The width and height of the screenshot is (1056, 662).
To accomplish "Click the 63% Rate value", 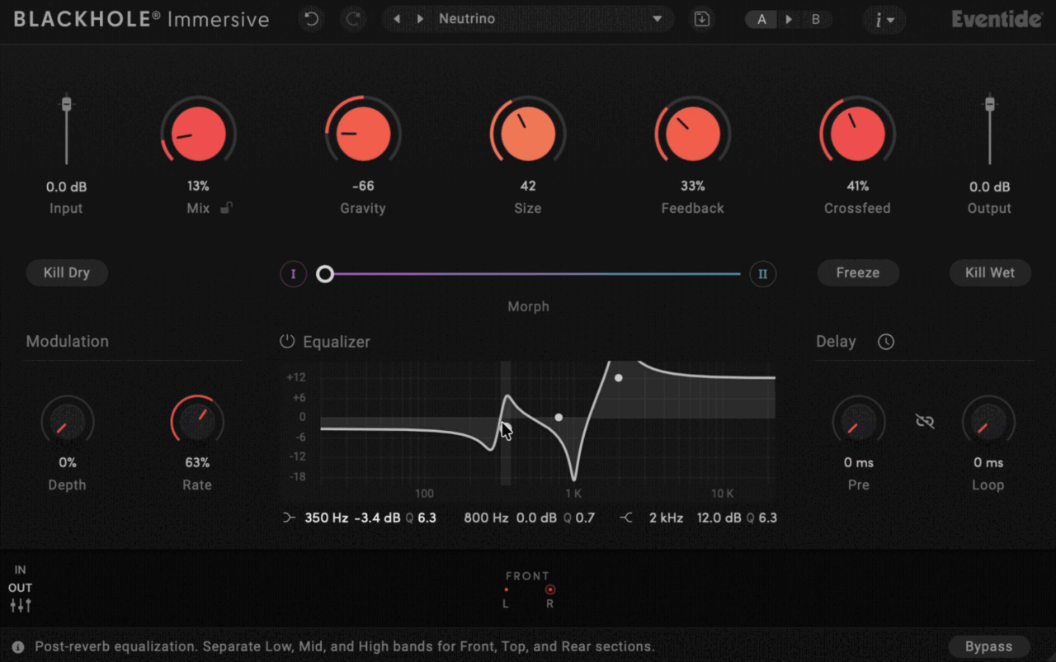I will (197, 463).
